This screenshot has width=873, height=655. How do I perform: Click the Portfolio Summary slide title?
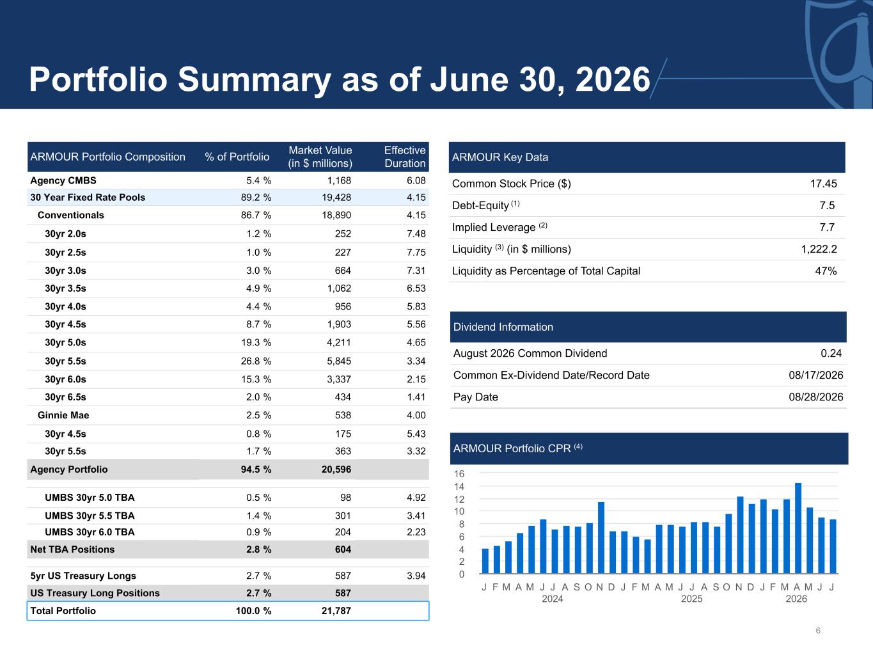coord(340,80)
